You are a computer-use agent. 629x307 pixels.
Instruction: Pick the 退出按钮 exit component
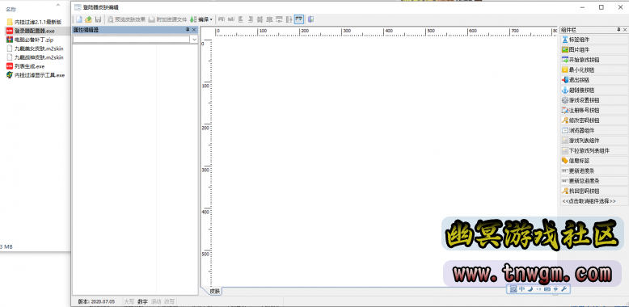pyautogui.click(x=594, y=80)
